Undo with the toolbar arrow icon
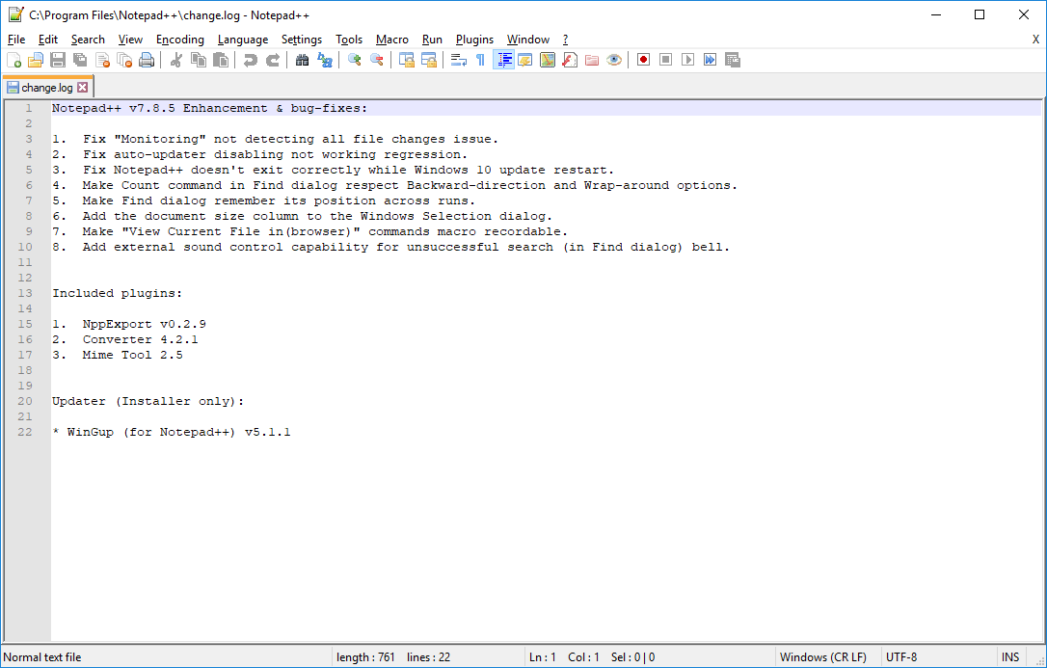Image resolution: width=1047 pixels, height=668 pixels. [x=252, y=59]
